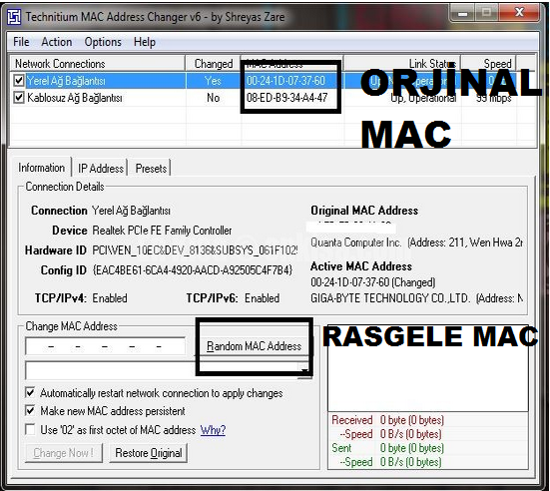Screen dimensions: 550x491
Task: Sort by Network Connections column header
Action: click(x=97, y=64)
